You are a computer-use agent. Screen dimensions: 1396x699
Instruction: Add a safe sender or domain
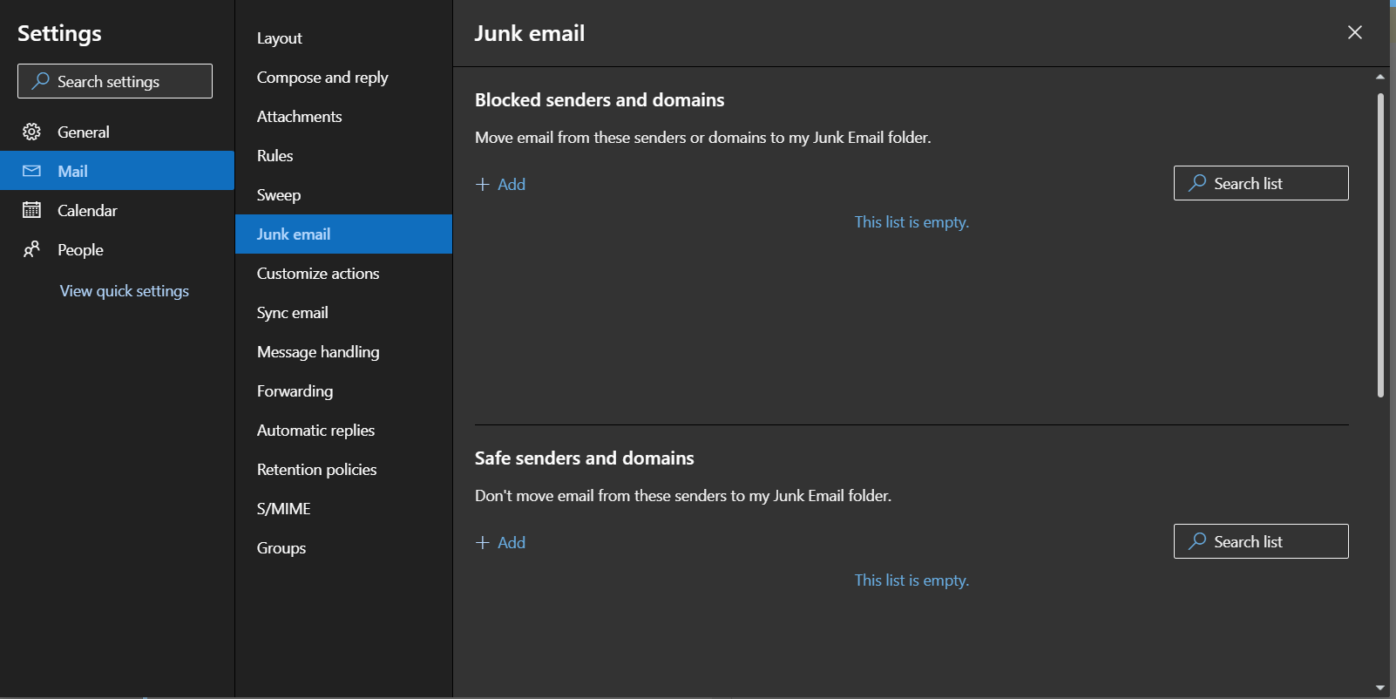tap(501, 543)
